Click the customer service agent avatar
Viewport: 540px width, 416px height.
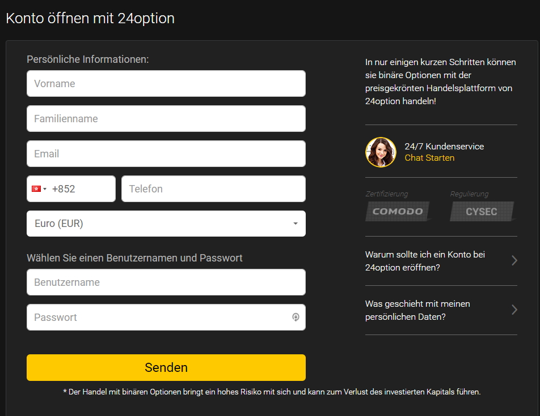[381, 152]
